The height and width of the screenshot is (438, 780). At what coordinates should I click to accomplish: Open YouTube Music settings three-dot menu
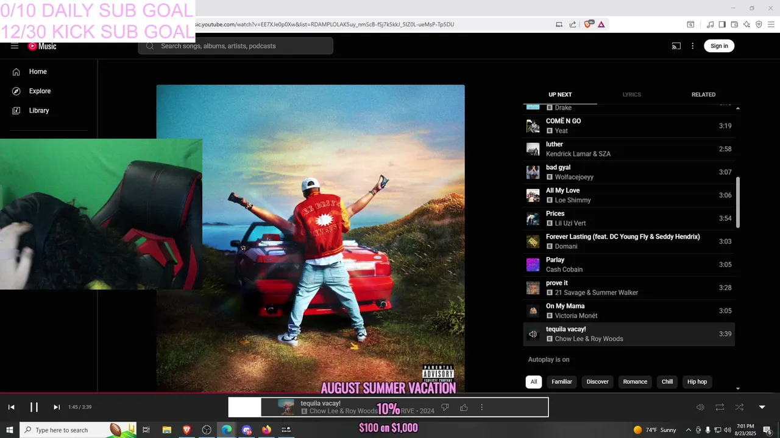pos(692,46)
